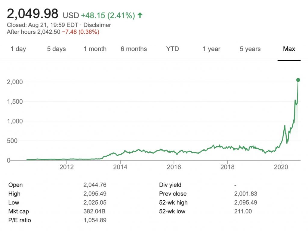The height and width of the screenshot is (231, 308).
Task: Click the 2,049.98 stock price
Action: pos(32,14)
